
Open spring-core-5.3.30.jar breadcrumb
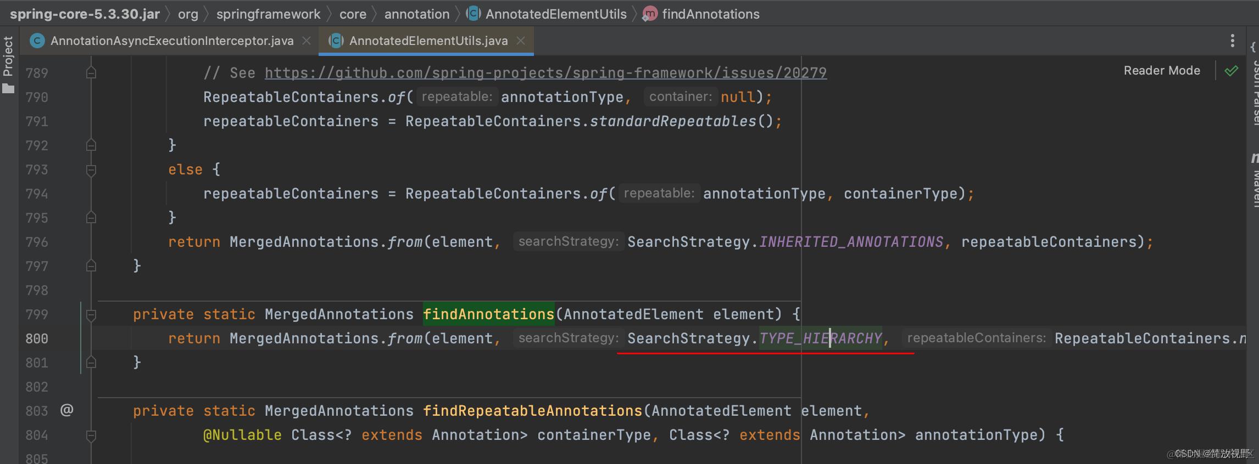[x=85, y=14]
